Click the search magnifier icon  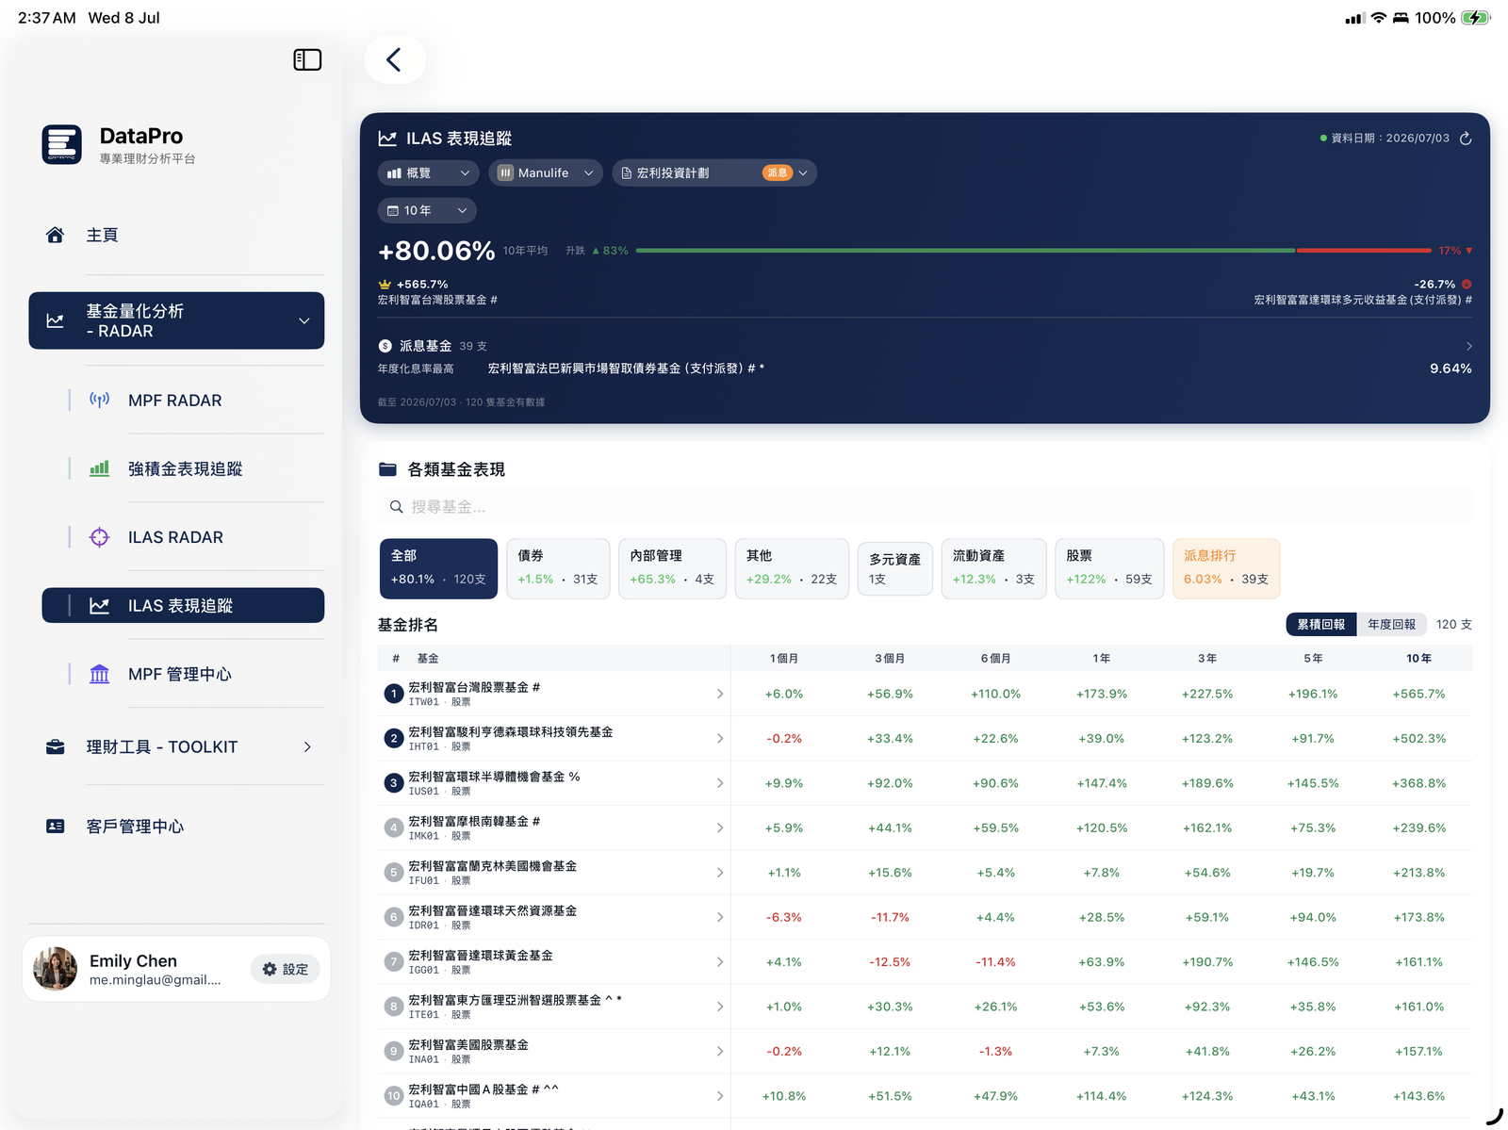click(x=397, y=507)
